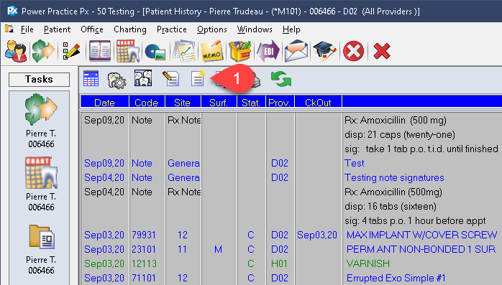This screenshot has height=285, width=502.
Task: Click code 12113 cell
Action: tap(144, 263)
